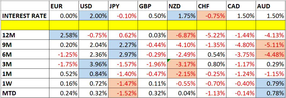Click the 1W row label cell

(25, 84)
